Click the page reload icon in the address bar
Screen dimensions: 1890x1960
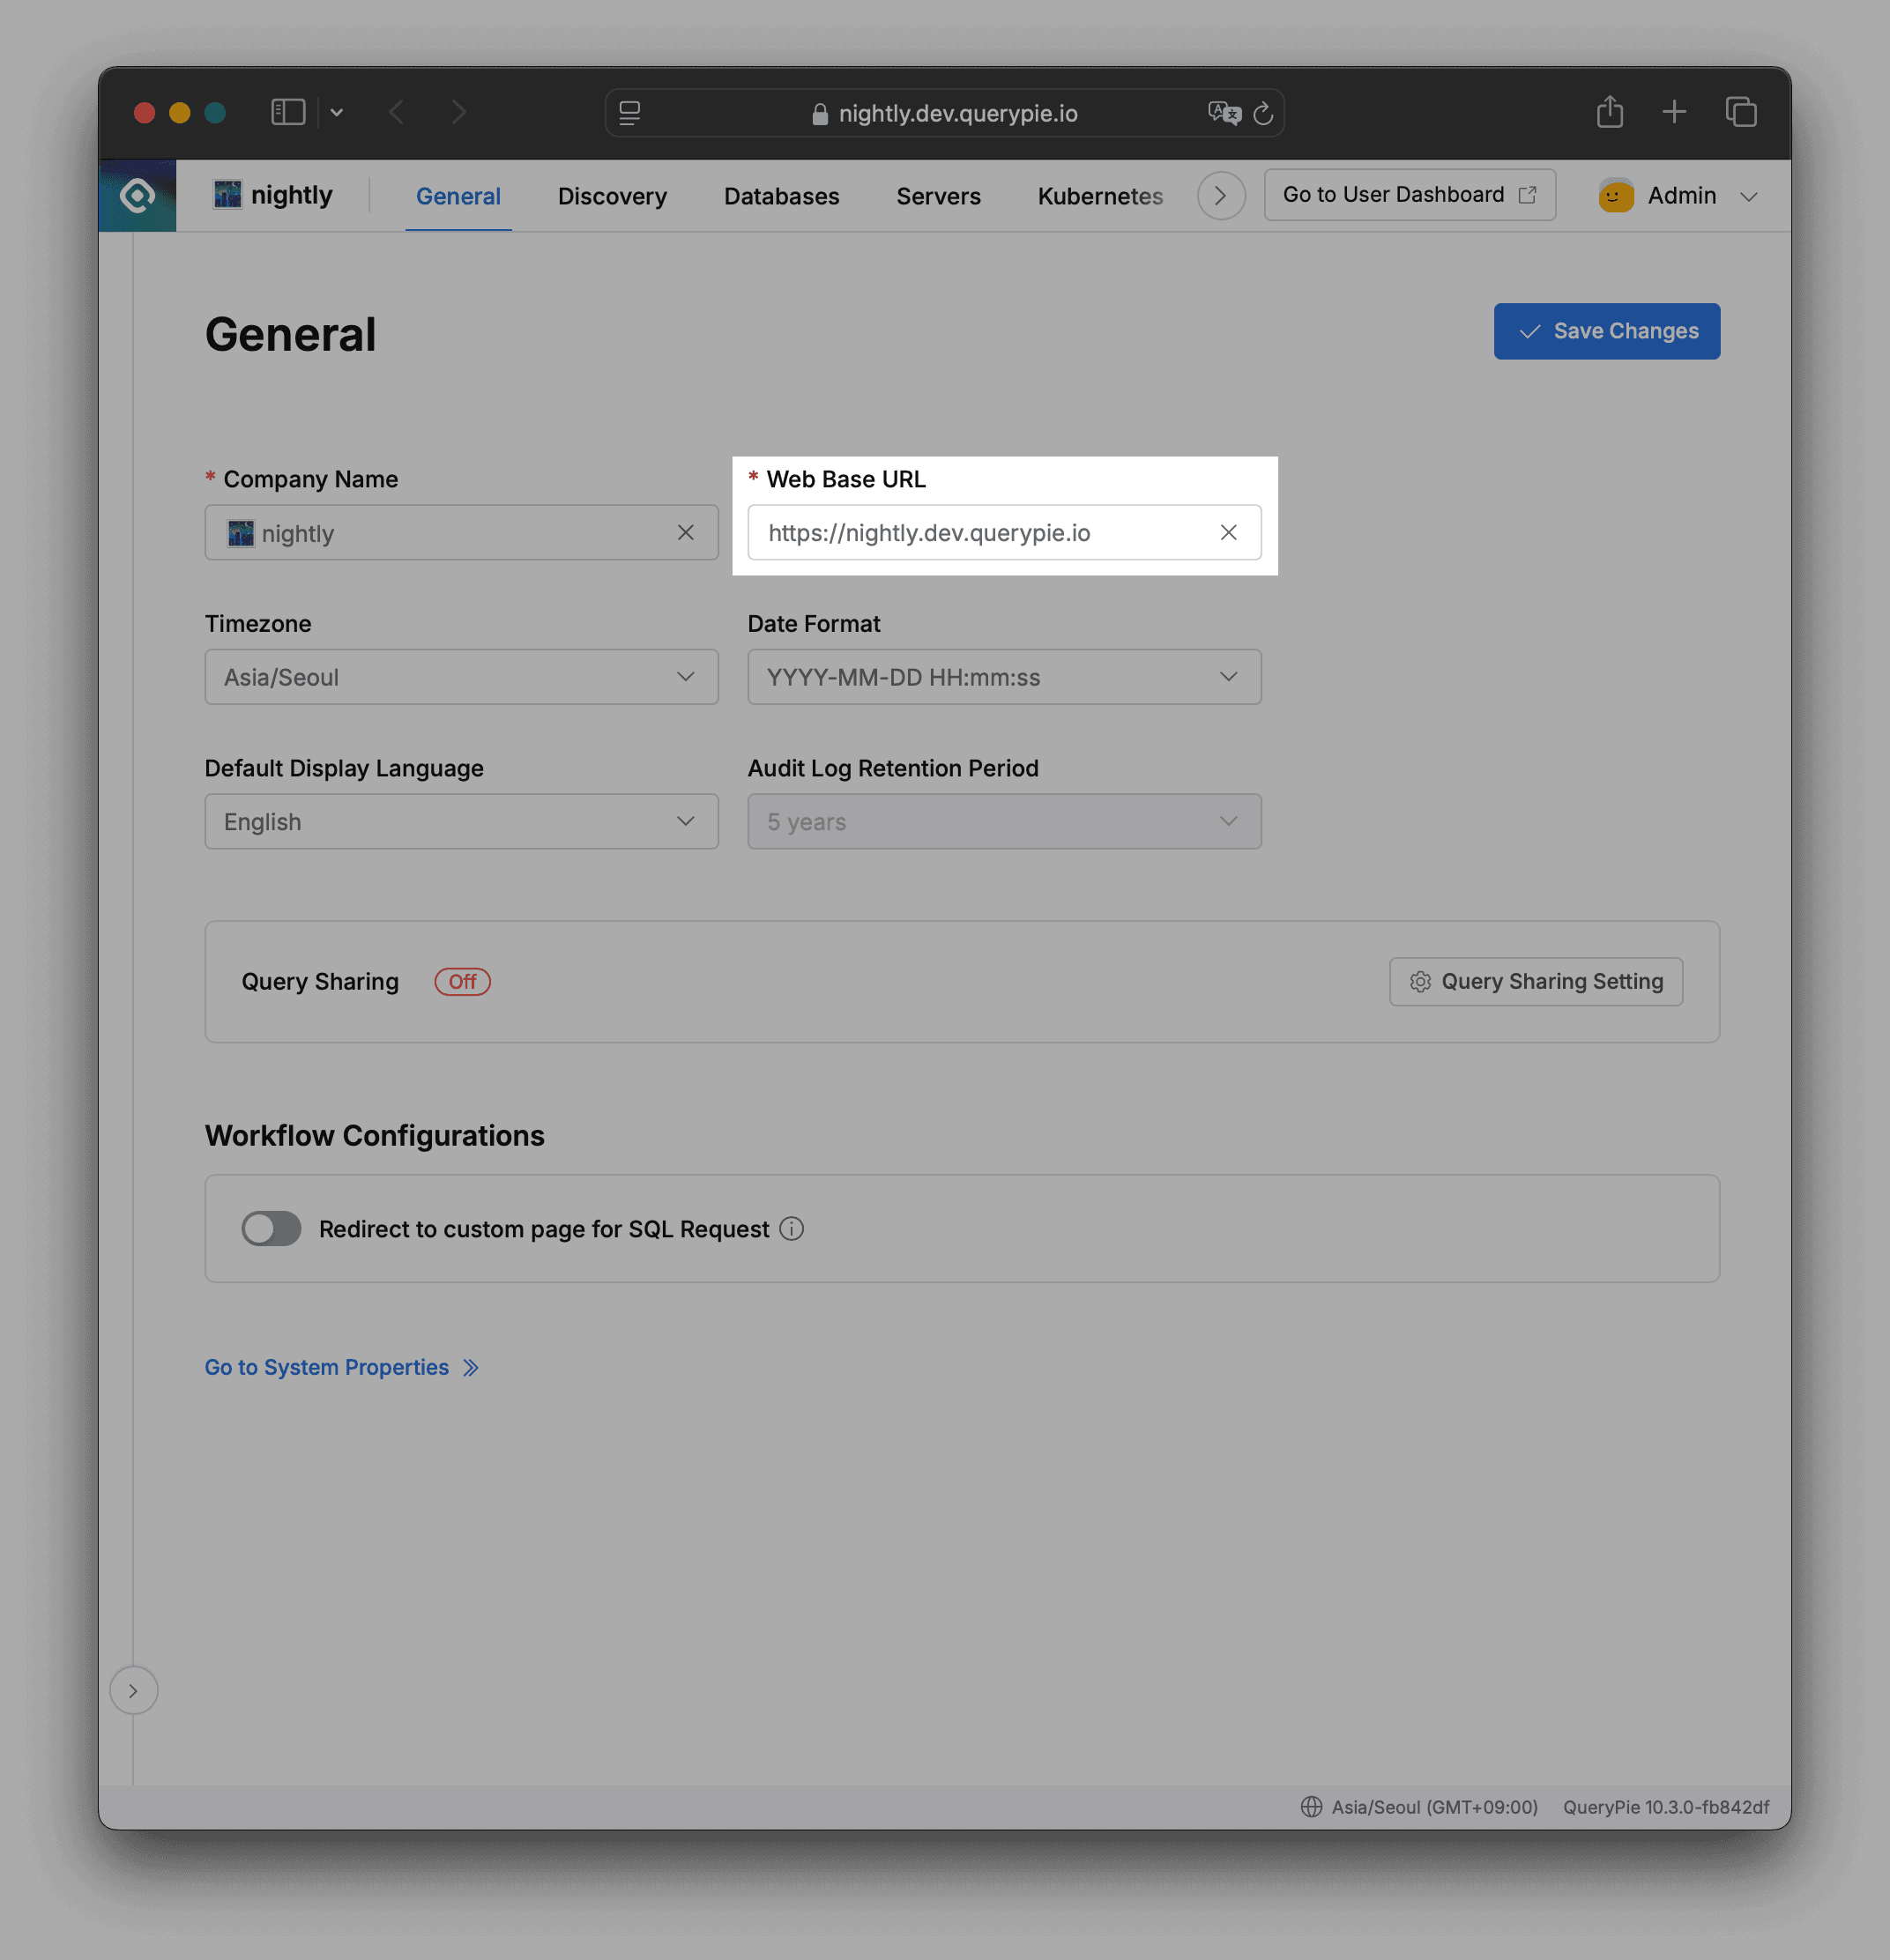pos(1263,113)
